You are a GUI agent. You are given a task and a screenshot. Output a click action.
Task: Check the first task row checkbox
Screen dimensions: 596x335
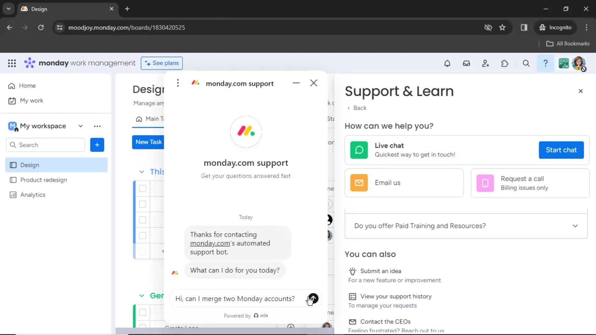pyautogui.click(x=142, y=188)
